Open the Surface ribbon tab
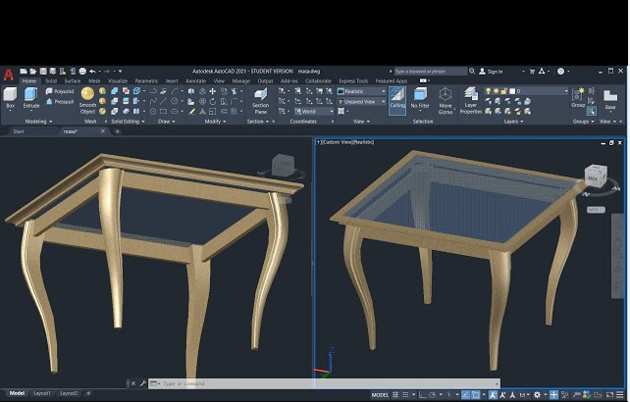Image resolution: width=630 pixels, height=402 pixels. pyautogui.click(x=73, y=81)
